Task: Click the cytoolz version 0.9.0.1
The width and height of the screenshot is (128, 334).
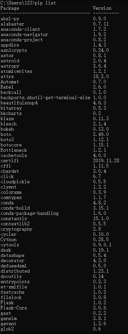Action: (102, 245)
